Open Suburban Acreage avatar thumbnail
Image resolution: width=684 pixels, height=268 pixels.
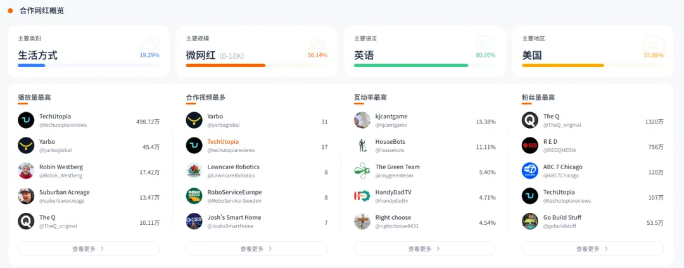[26, 196]
